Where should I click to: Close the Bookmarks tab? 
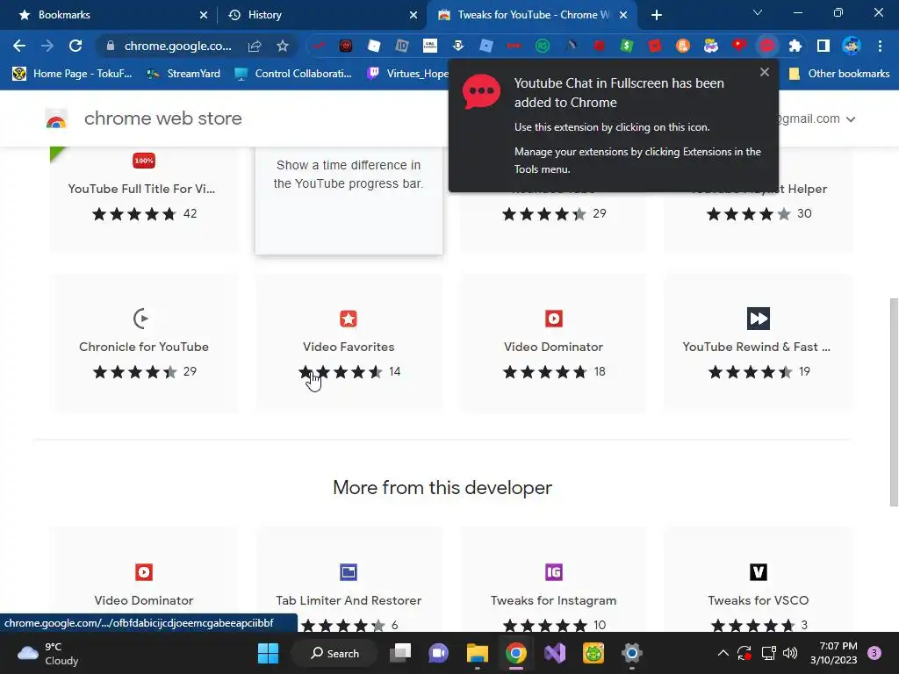coord(204,15)
